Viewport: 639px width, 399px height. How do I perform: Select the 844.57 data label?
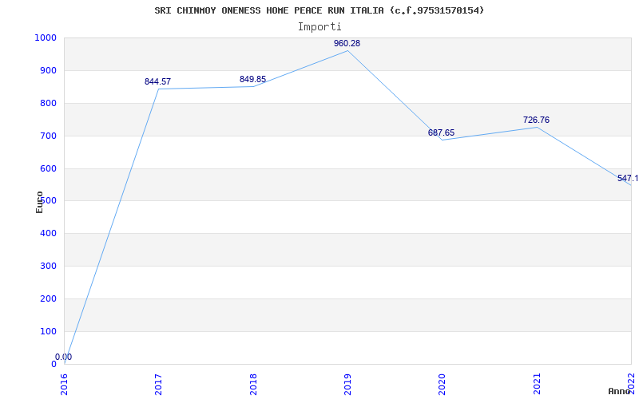click(x=157, y=82)
